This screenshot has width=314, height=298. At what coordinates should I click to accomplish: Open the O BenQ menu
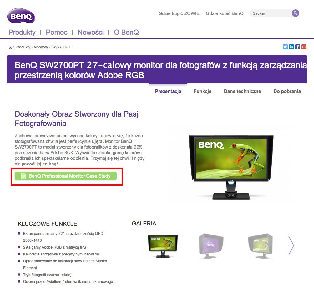point(126,32)
